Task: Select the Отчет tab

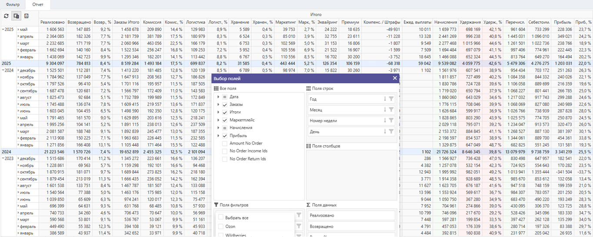Action: coord(38,4)
